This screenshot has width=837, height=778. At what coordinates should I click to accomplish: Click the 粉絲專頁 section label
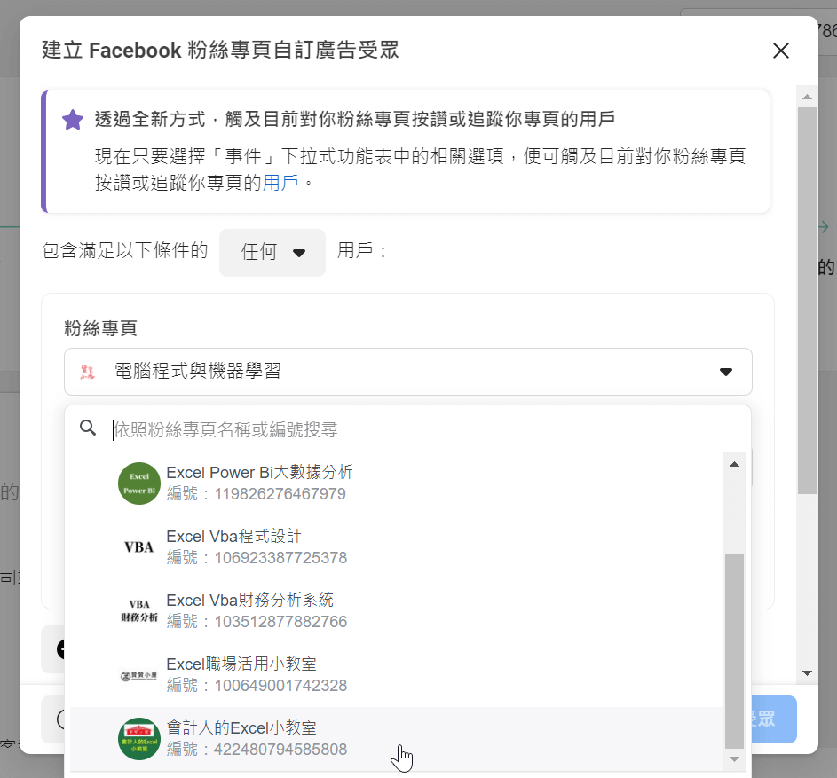100,328
